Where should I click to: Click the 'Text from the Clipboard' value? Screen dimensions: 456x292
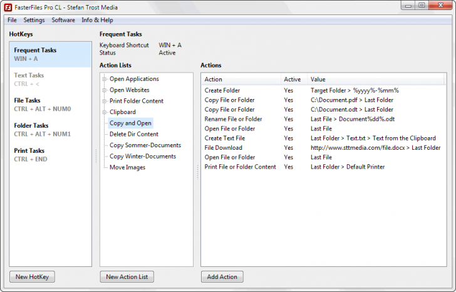pos(404,138)
